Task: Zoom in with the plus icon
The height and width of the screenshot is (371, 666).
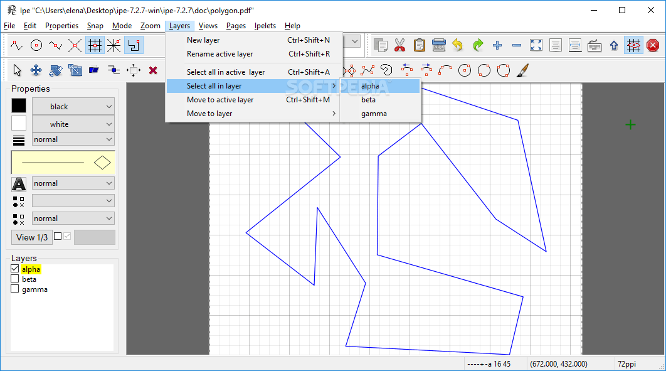Action: (x=497, y=45)
